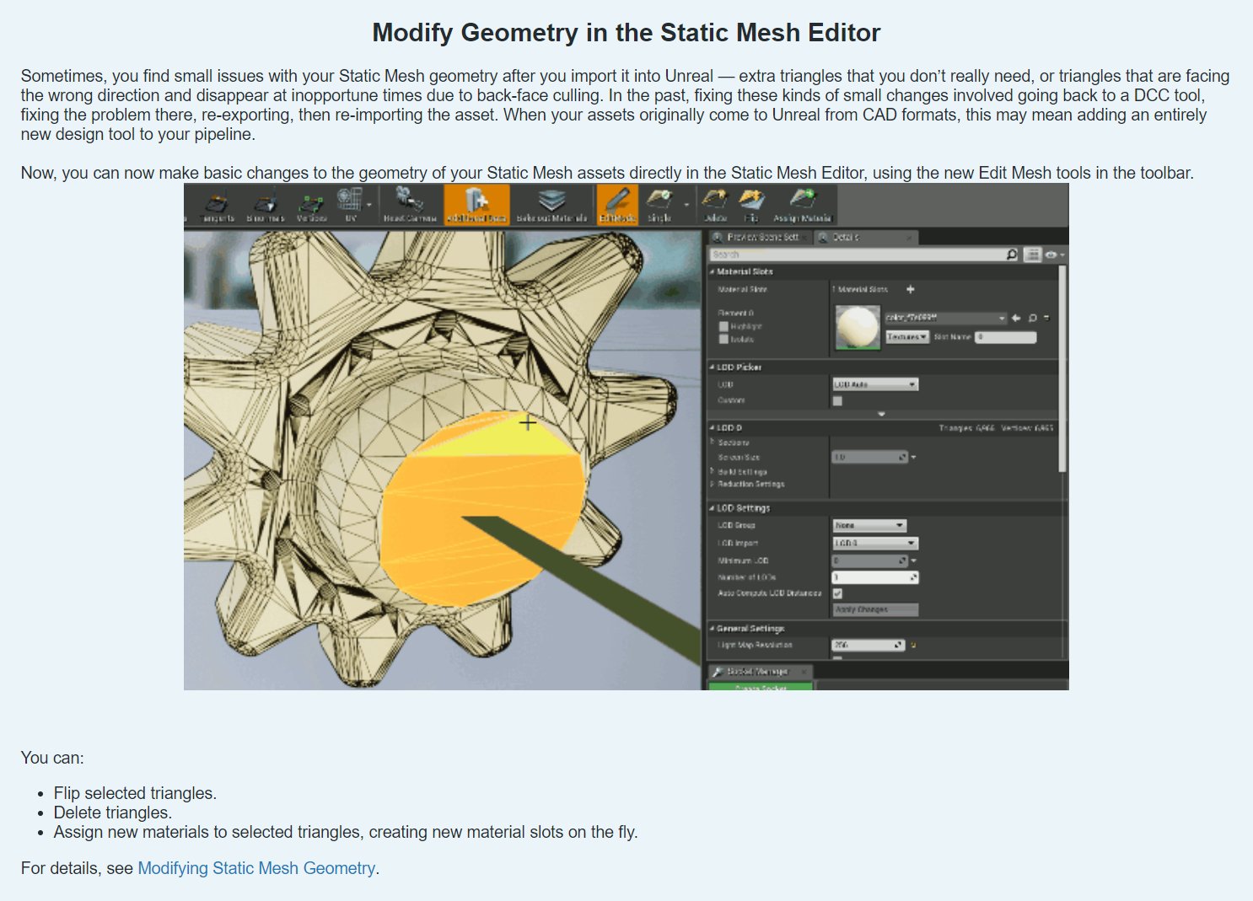The width and height of the screenshot is (1253, 901).
Task: Click the Apply Changes button
Action: tap(875, 609)
